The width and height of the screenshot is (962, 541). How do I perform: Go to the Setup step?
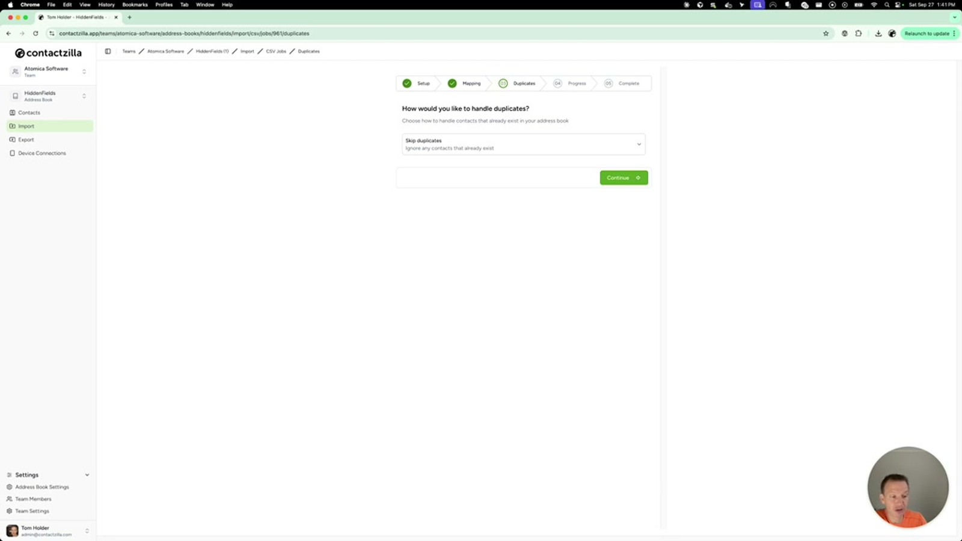click(417, 84)
